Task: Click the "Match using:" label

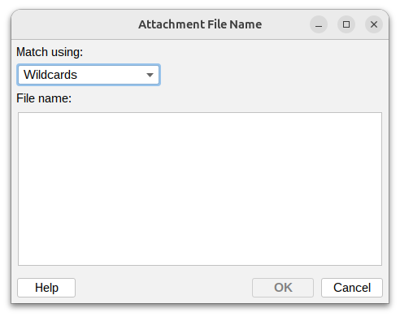Action: (x=50, y=52)
